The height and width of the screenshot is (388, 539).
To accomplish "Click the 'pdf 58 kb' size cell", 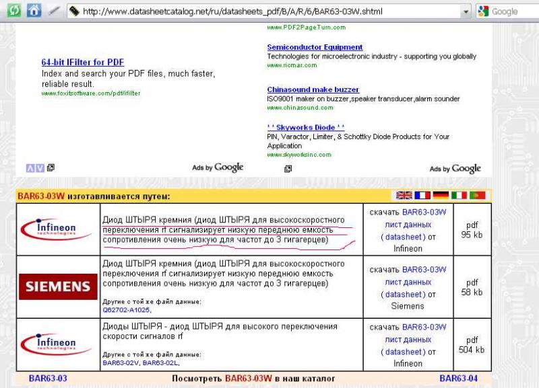I will point(472,287).
